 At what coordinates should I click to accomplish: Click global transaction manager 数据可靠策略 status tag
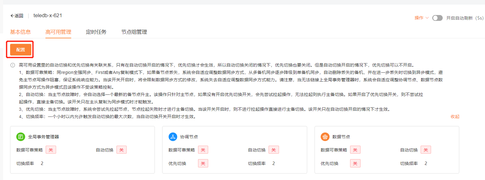[x=51, y=150]
